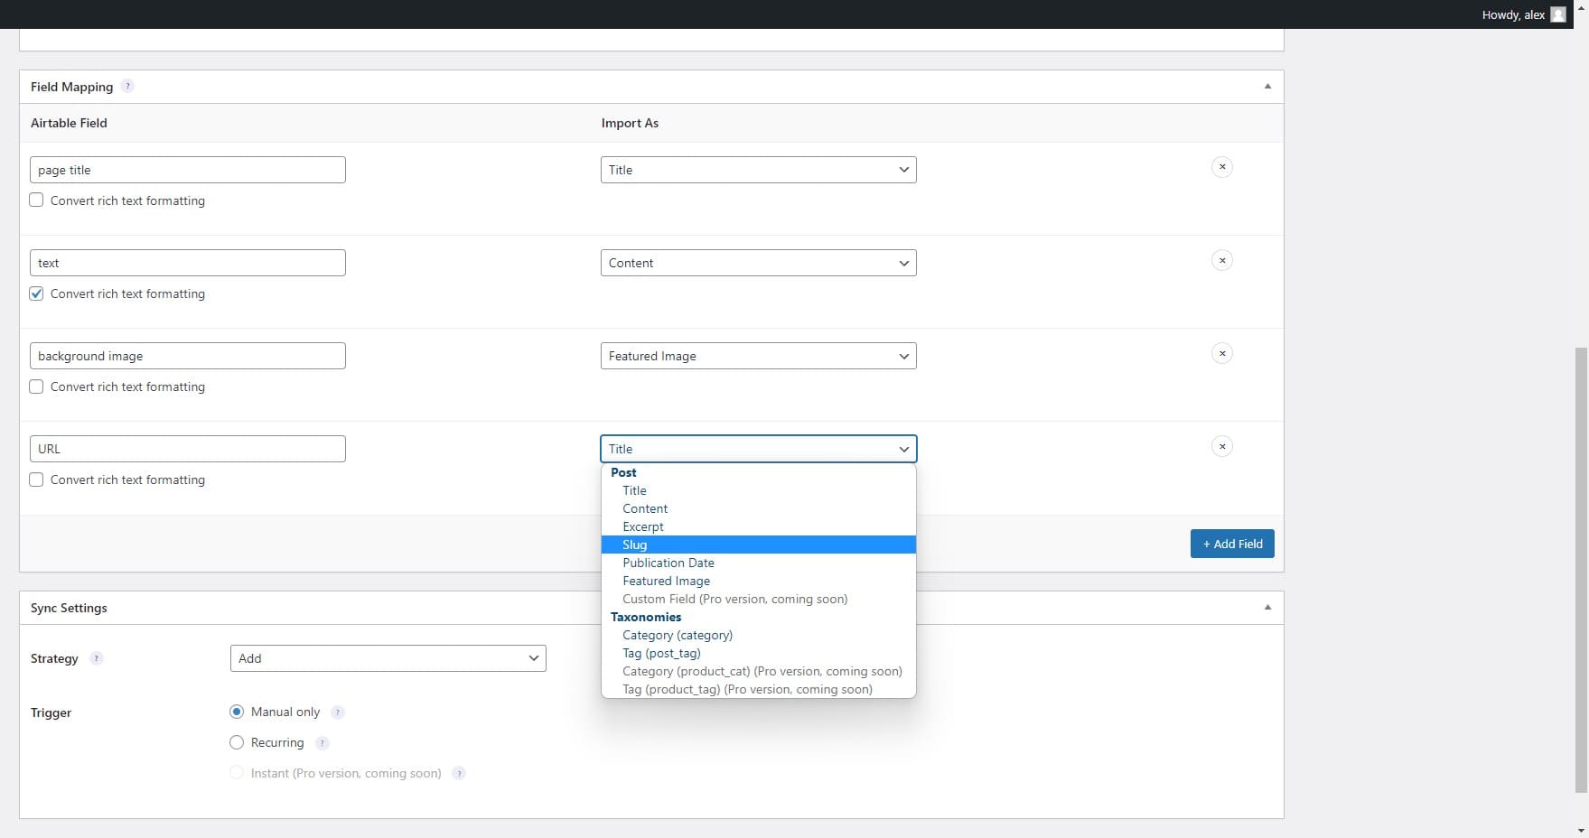Remove the "text" field mapping row
This screenshot has height=838, width=1589.
click(x=1221, y=259)
